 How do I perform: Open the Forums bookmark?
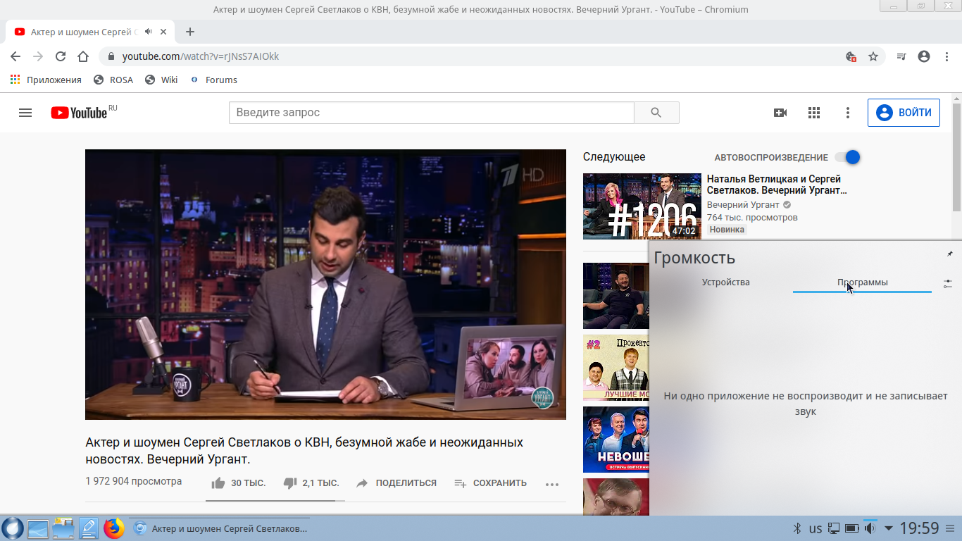click(x=214, y=80)
